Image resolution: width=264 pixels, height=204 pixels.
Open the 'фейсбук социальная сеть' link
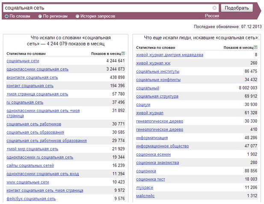pos(31,199)
